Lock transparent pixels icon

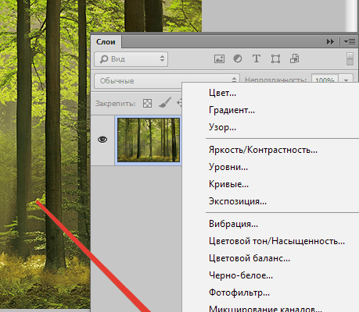[147, 104]
